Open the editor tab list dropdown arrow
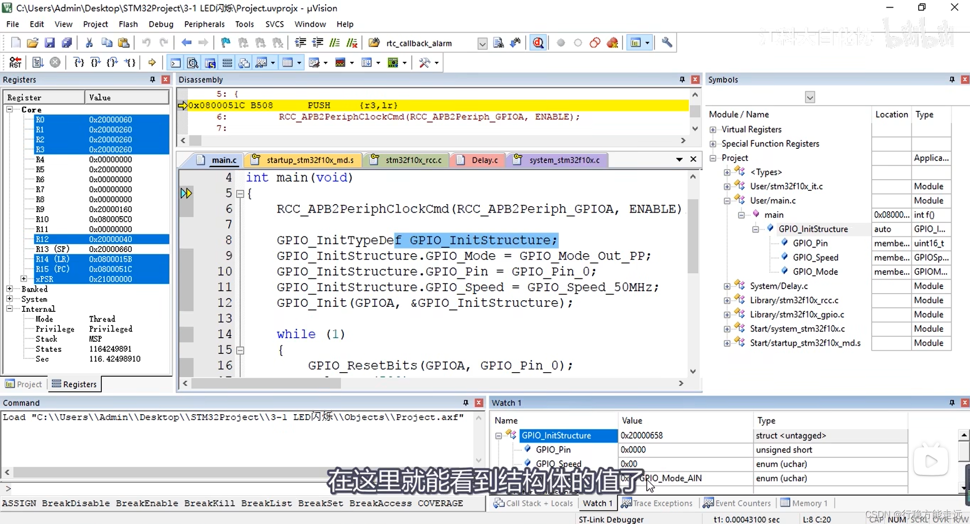This screenshot has width=970, height=524. (x=679, y=159)
